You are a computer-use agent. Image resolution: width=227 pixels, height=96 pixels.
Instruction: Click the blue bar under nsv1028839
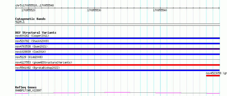click(x=117, y=54)
